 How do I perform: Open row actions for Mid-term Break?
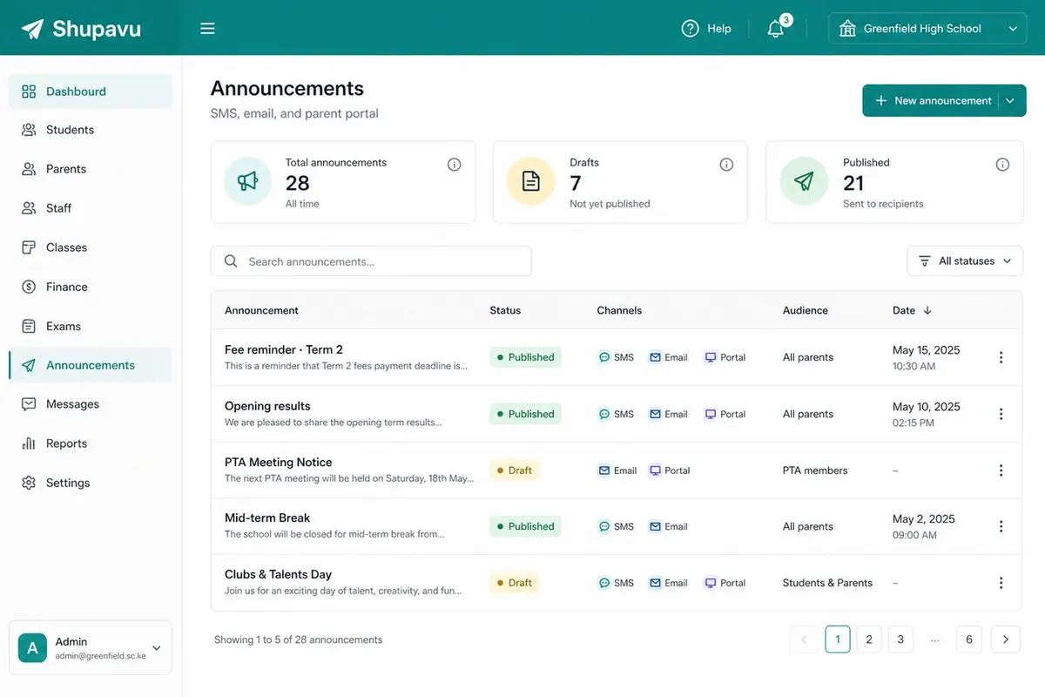click(x=1001, y=526)
